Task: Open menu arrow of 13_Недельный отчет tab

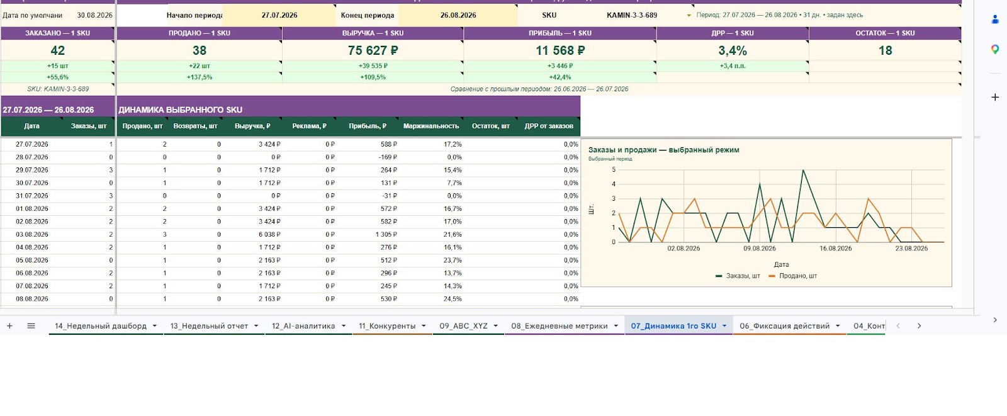Action: coord(256,326)
